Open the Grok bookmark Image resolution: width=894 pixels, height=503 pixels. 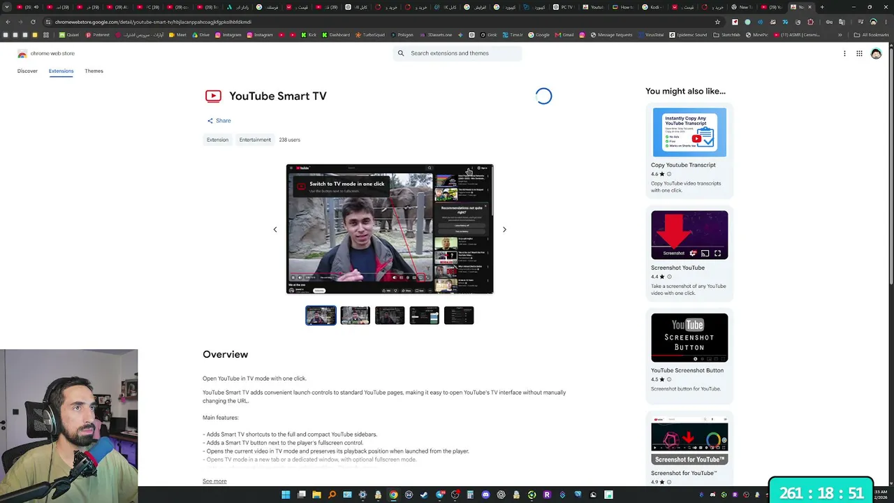[488, 35]
